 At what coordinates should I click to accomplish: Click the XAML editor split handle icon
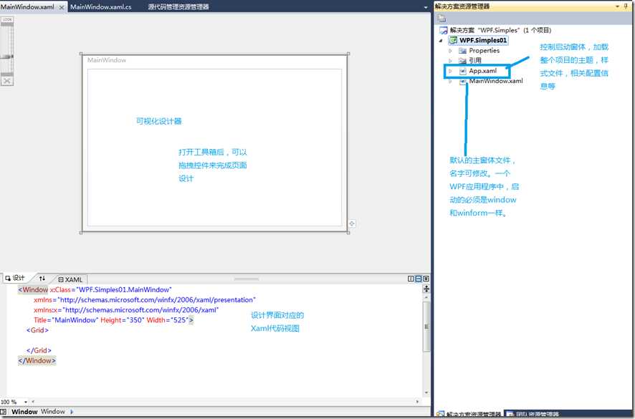426,289
